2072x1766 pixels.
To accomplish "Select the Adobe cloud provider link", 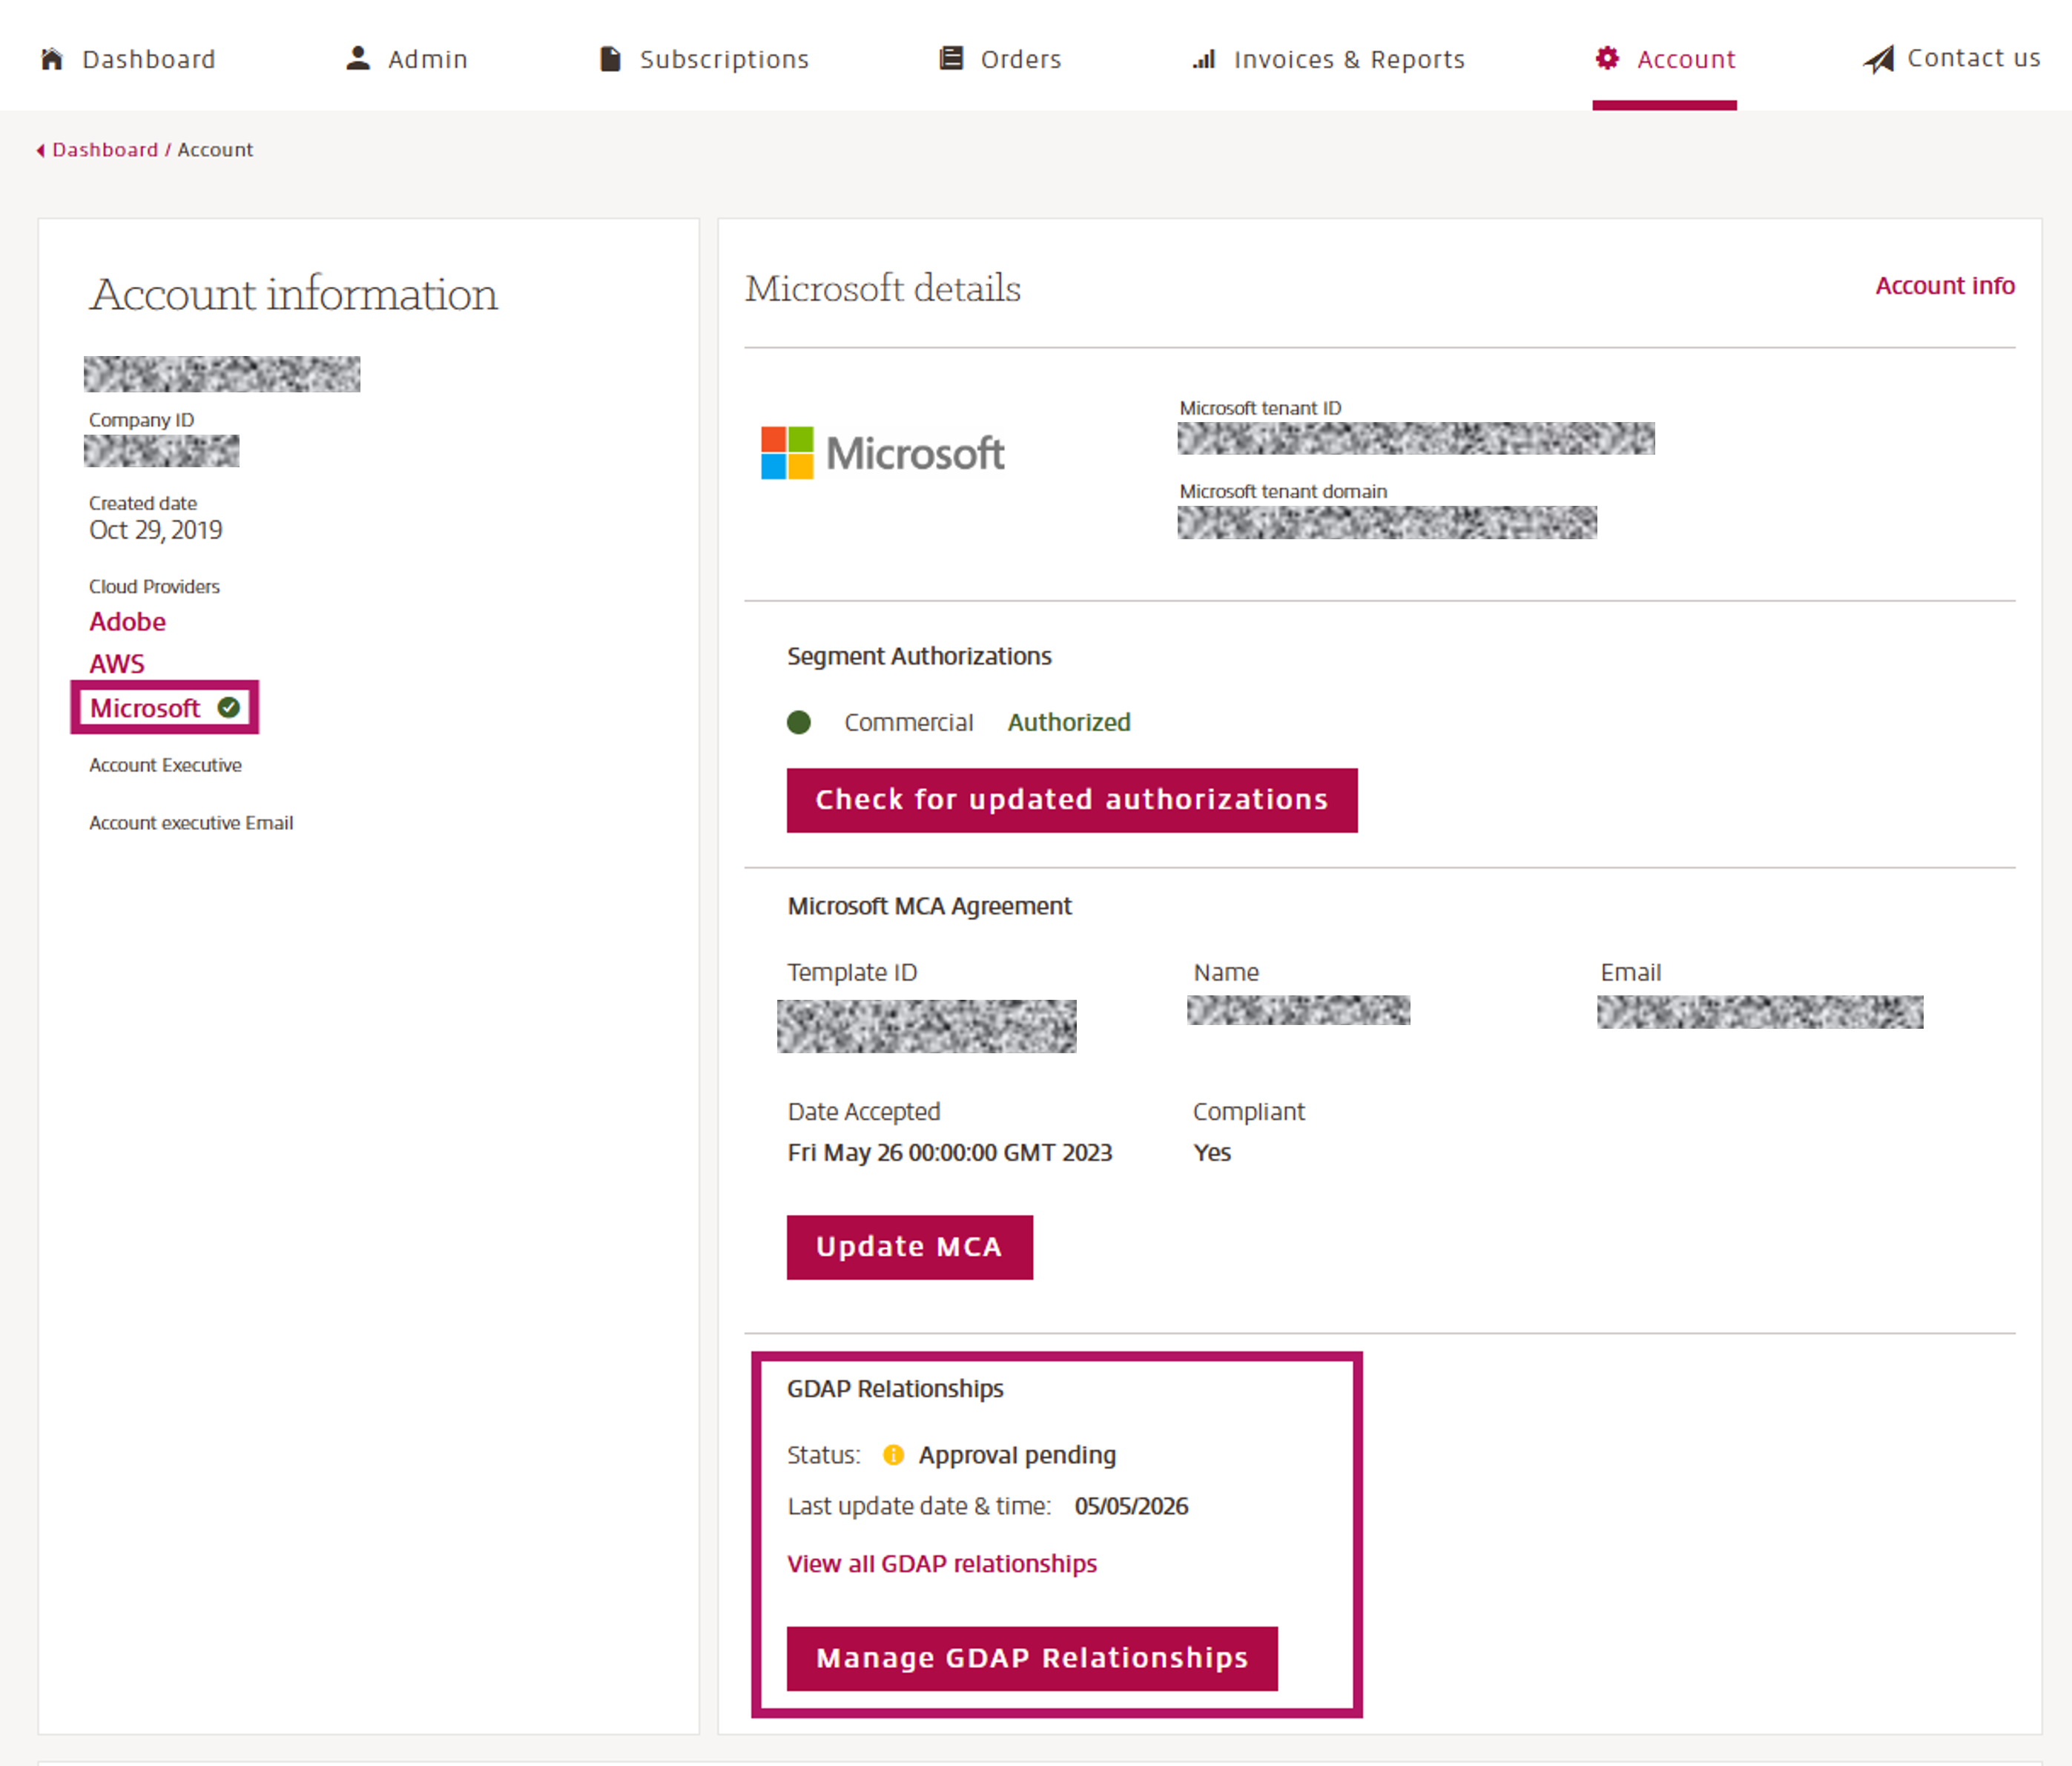I will (x=127, y=622).
